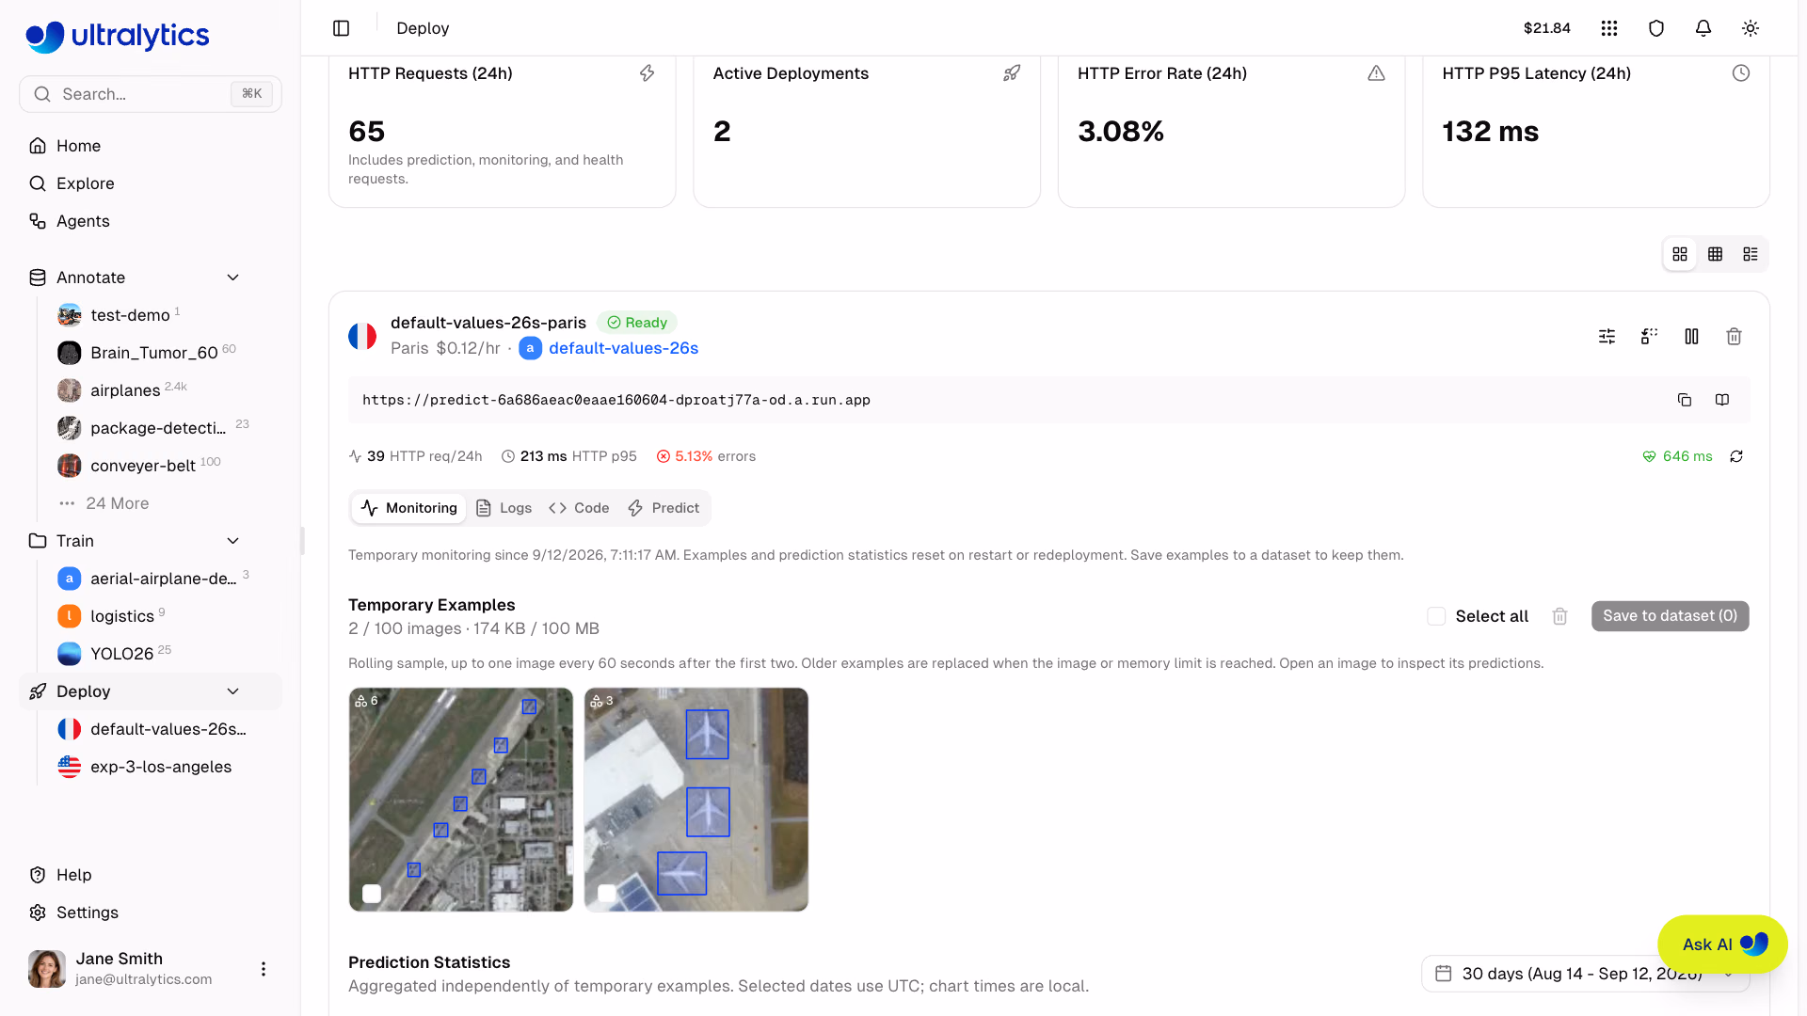Switch to the Monitoring tab
Screen dimensions: 1807x1016
409,508
